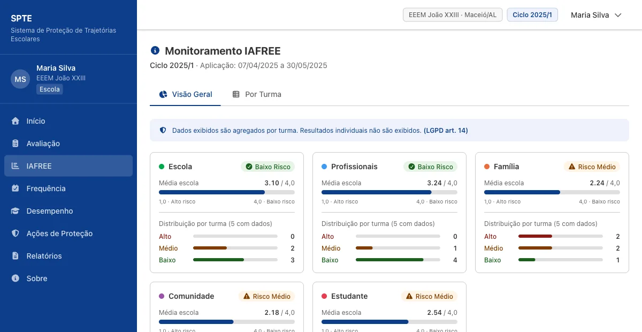
Task: Click the Desempenho graduation cap icon
Action: point(16,211)
